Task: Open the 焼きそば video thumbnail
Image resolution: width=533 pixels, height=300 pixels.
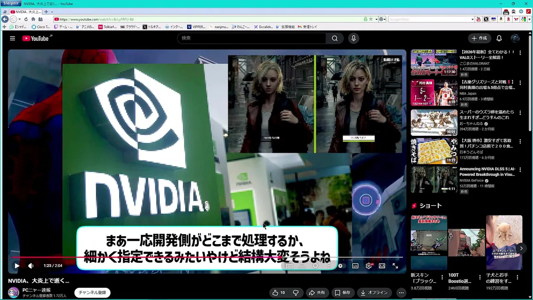Action: (434, 151)
